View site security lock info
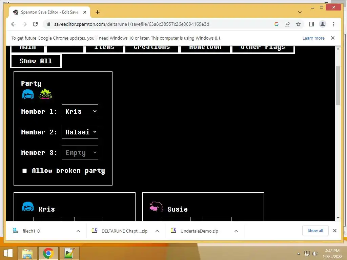The image size is (347, 260). pos(49,24)
